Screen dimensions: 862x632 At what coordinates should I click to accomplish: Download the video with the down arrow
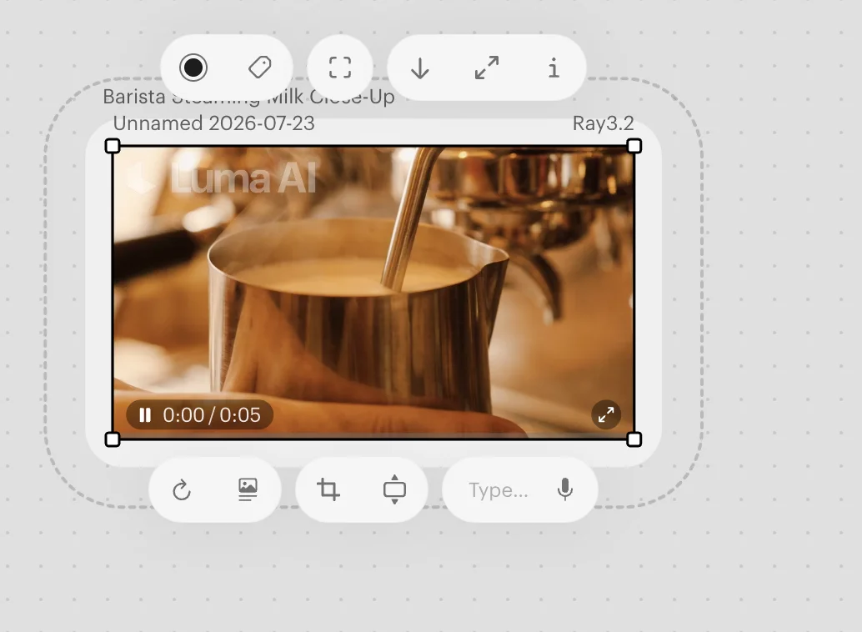point(420,68)
